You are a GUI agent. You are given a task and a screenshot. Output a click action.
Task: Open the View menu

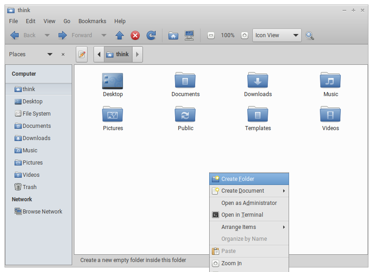49,21
